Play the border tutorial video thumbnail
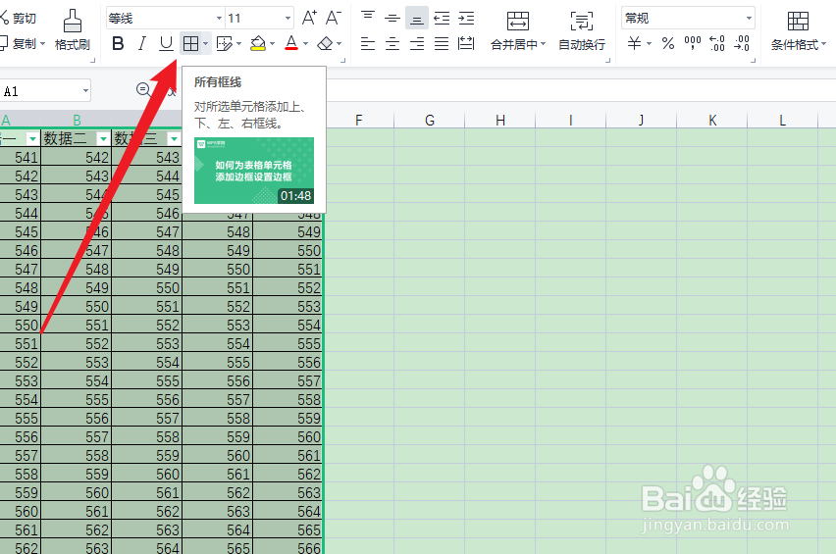Screen dimensions: 836x554 pos(254,171)
